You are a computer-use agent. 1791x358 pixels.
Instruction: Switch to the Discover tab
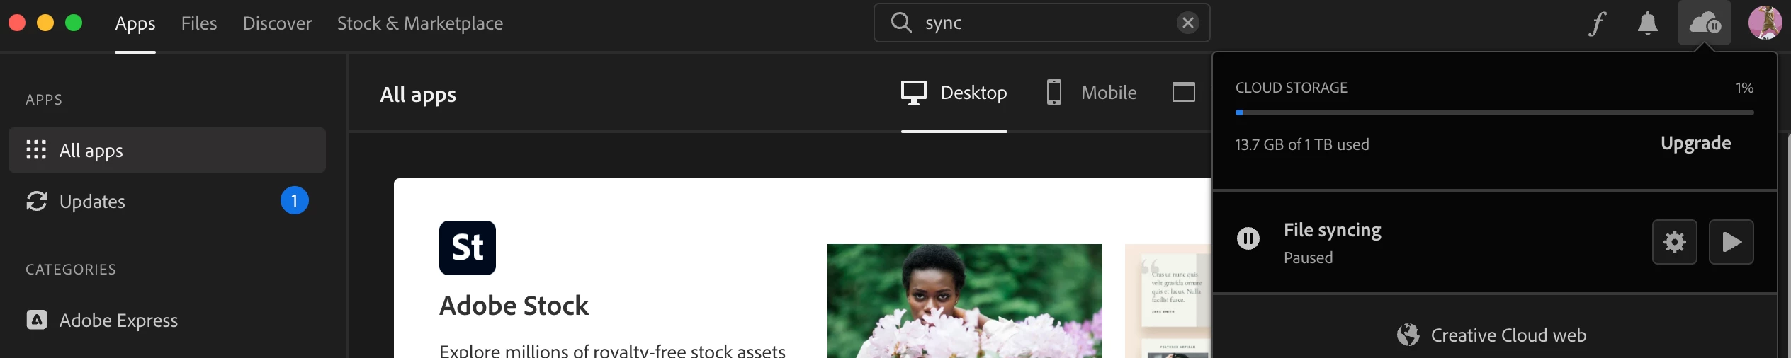click(x=277, y=23)
